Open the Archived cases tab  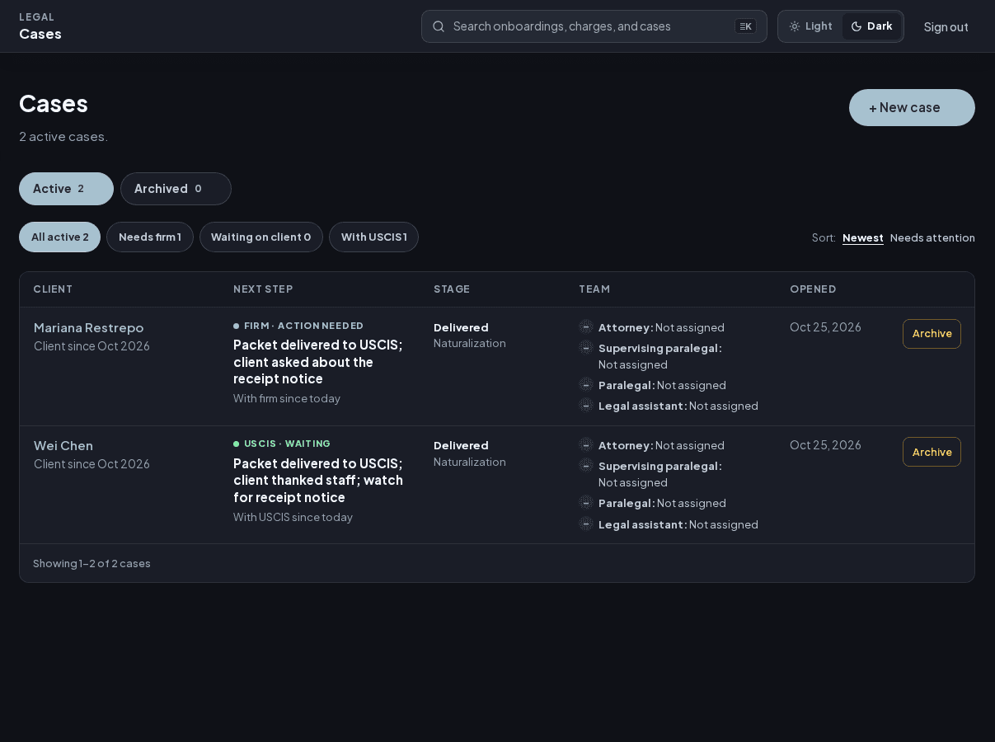(176, 189)
